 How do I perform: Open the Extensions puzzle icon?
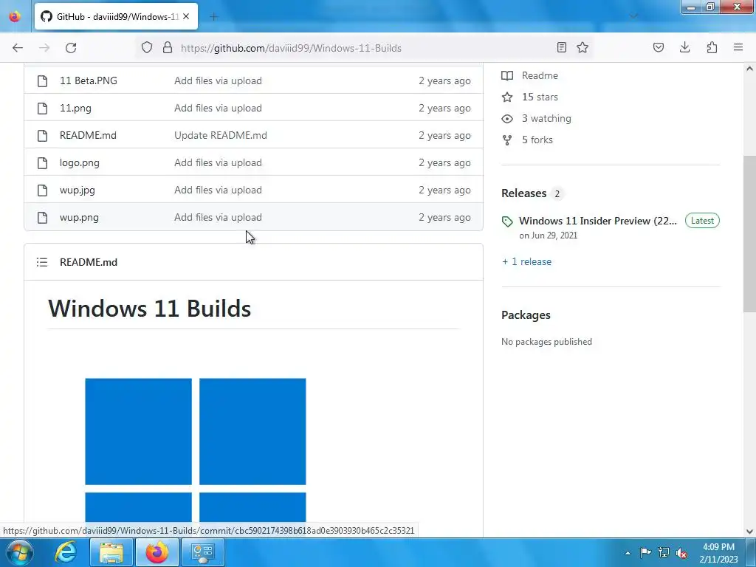click(x=712, y=47)
